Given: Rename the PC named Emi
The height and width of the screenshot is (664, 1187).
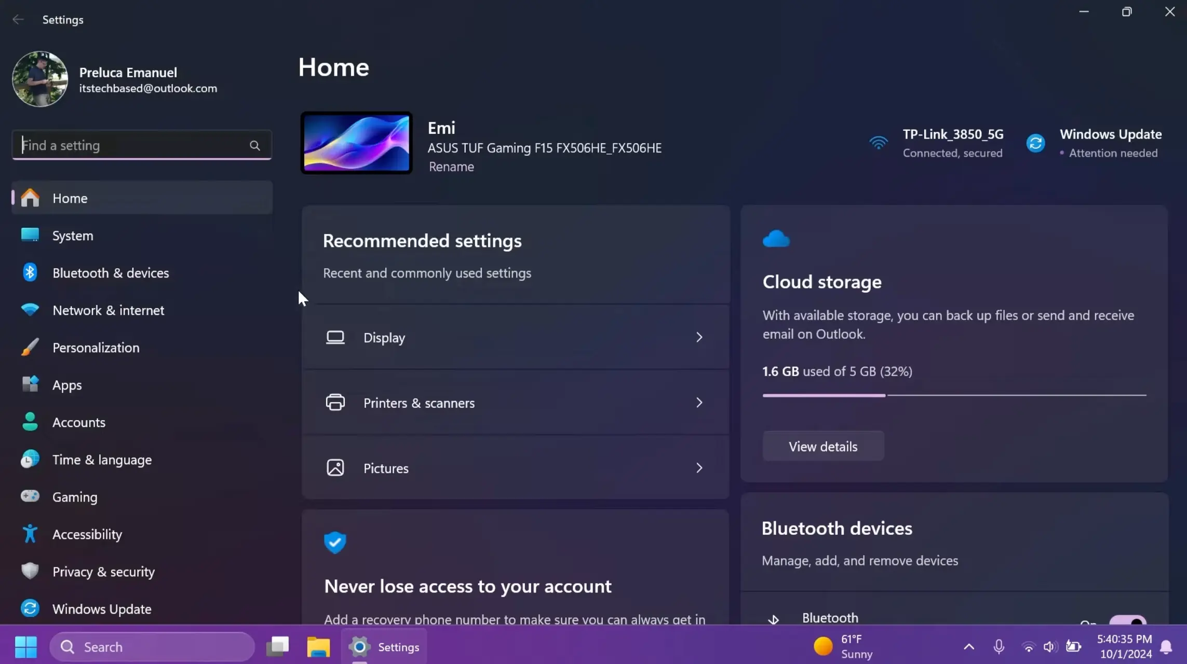Looking at the screenshot, I should tap(451, 167).
